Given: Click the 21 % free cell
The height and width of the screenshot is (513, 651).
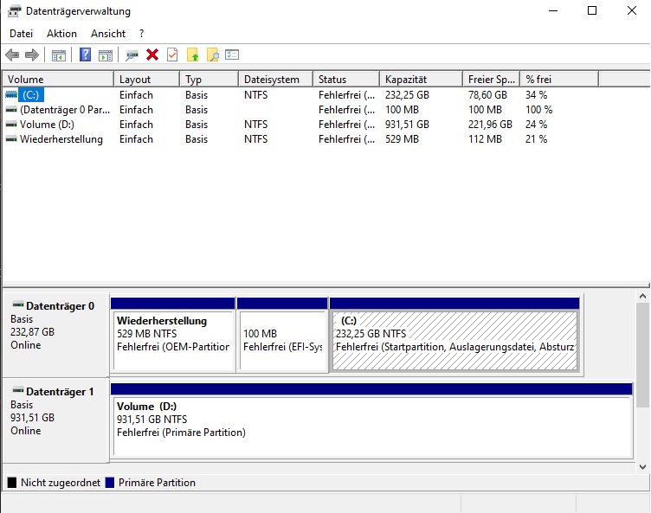Looking at the screenshot, I should click(x=537, y=139).
